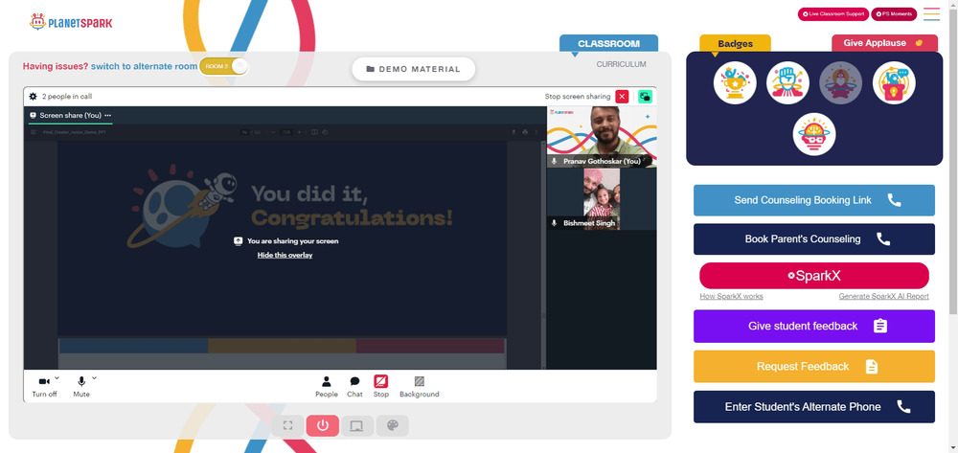Select the Screen share (You) tab
The height and width of the screenshot is (453, 958).
(x=70, y=115)
